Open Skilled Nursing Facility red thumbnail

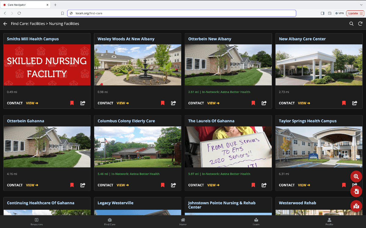(47, 65)
